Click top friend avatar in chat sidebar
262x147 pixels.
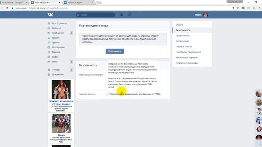tap(259, 94)
